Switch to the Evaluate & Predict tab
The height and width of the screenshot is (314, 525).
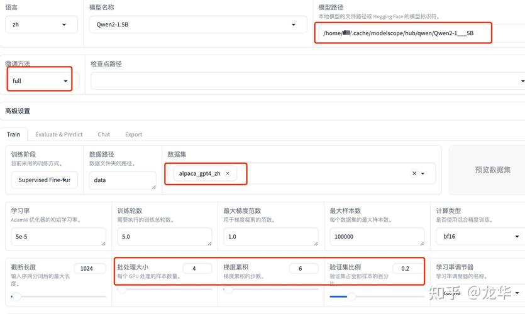[59, 134]
